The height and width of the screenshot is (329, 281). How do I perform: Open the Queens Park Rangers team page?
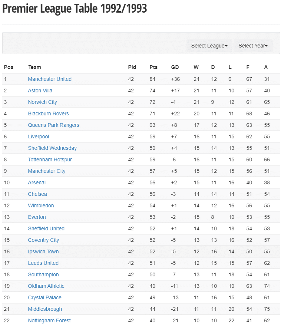(x=53, y=125)
